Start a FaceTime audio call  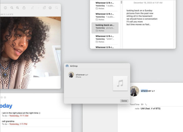click(146, 104)
